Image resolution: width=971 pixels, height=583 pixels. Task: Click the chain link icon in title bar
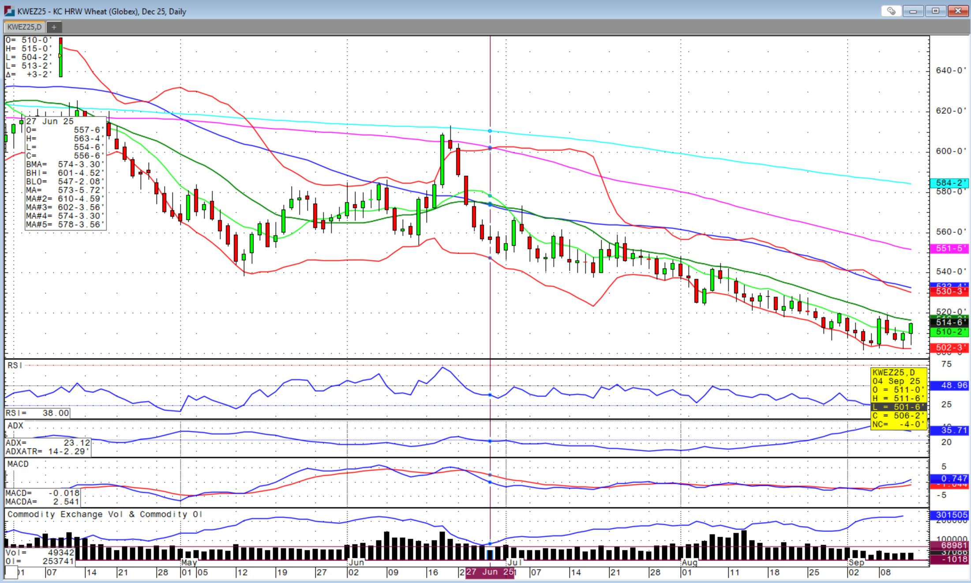pyautogui.click(x=891, y=11)
